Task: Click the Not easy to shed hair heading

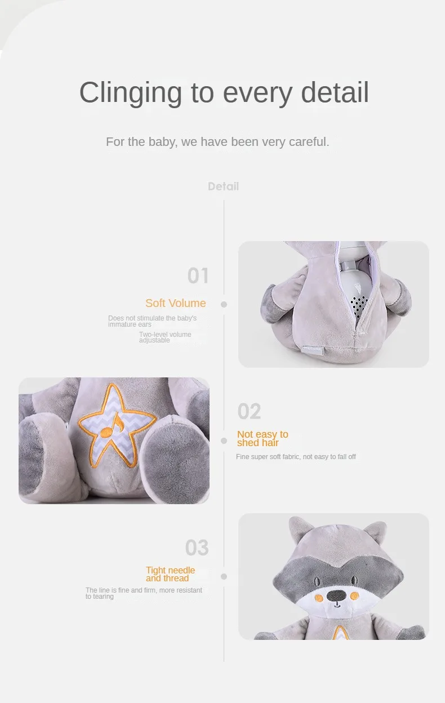Action: pos(262,438)
